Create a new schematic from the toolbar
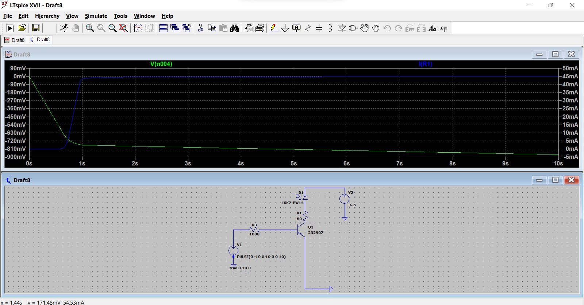584x305 pixels. (10, 28)
